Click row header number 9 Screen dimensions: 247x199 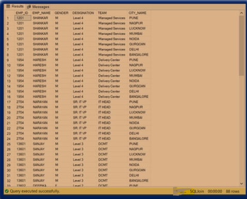tap(8, 60)
